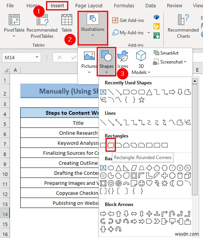The image size is (203, 238).
Task: Select the Cross basic shape
Action: 165,176
